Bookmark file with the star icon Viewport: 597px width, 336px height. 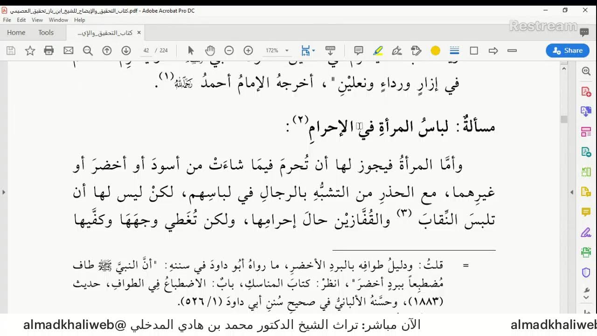coord(30,50)
